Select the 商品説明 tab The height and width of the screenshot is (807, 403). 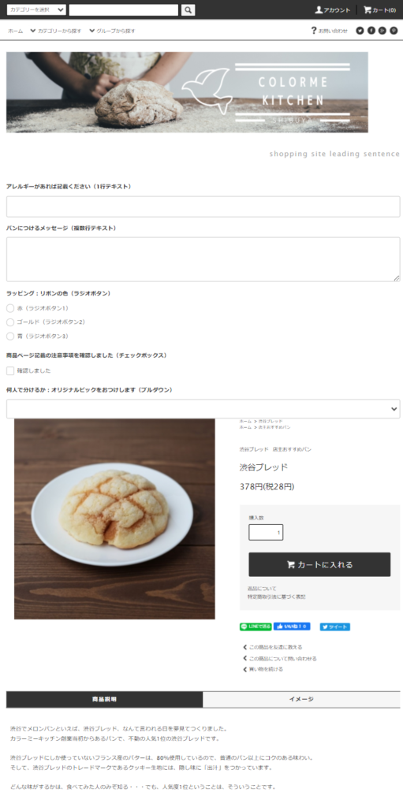click(x=104, y=699)
